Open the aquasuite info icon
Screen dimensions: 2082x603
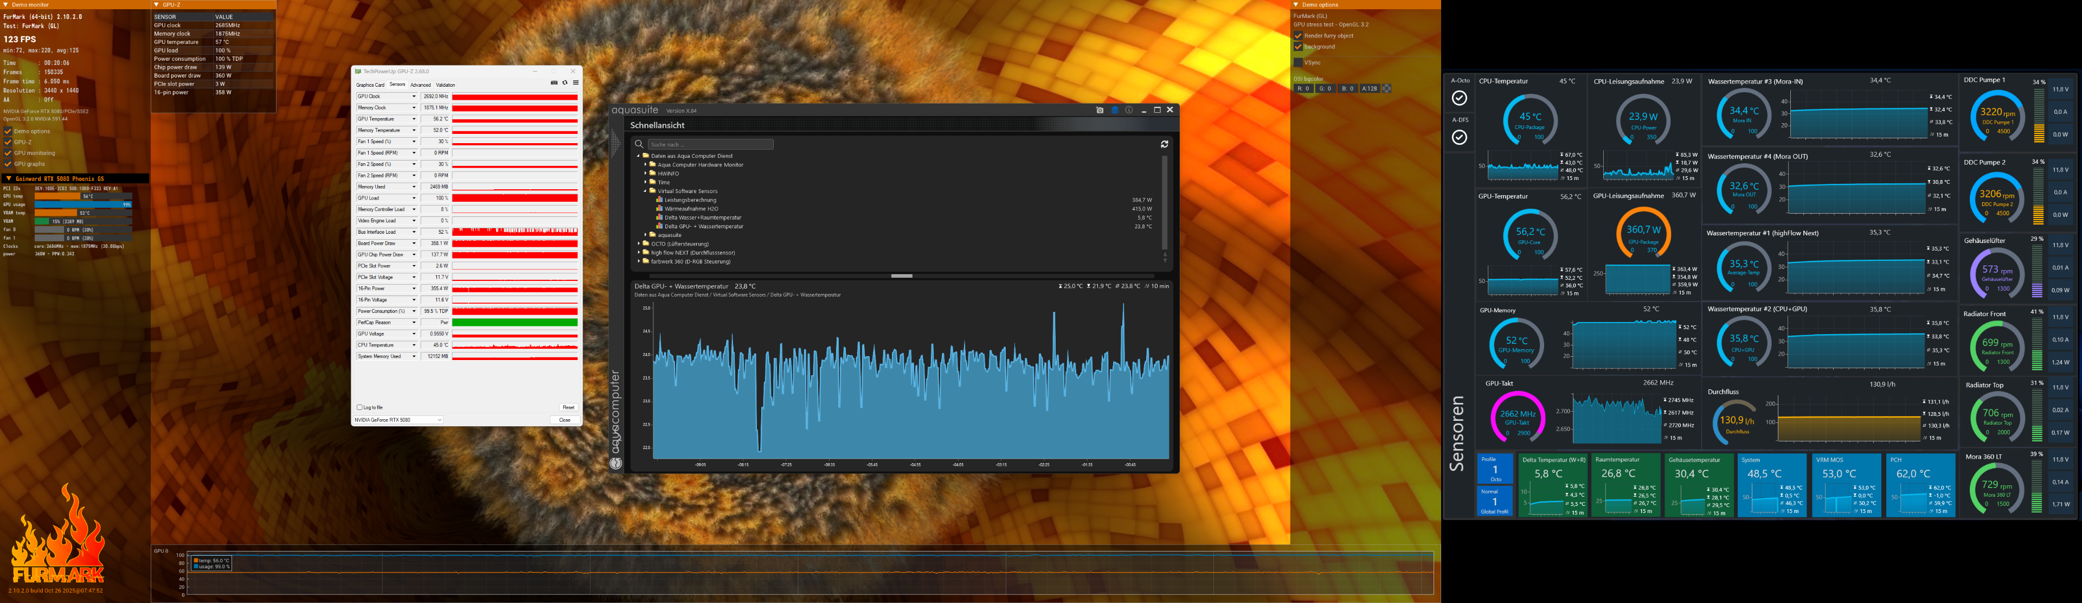click(1129, 110)
